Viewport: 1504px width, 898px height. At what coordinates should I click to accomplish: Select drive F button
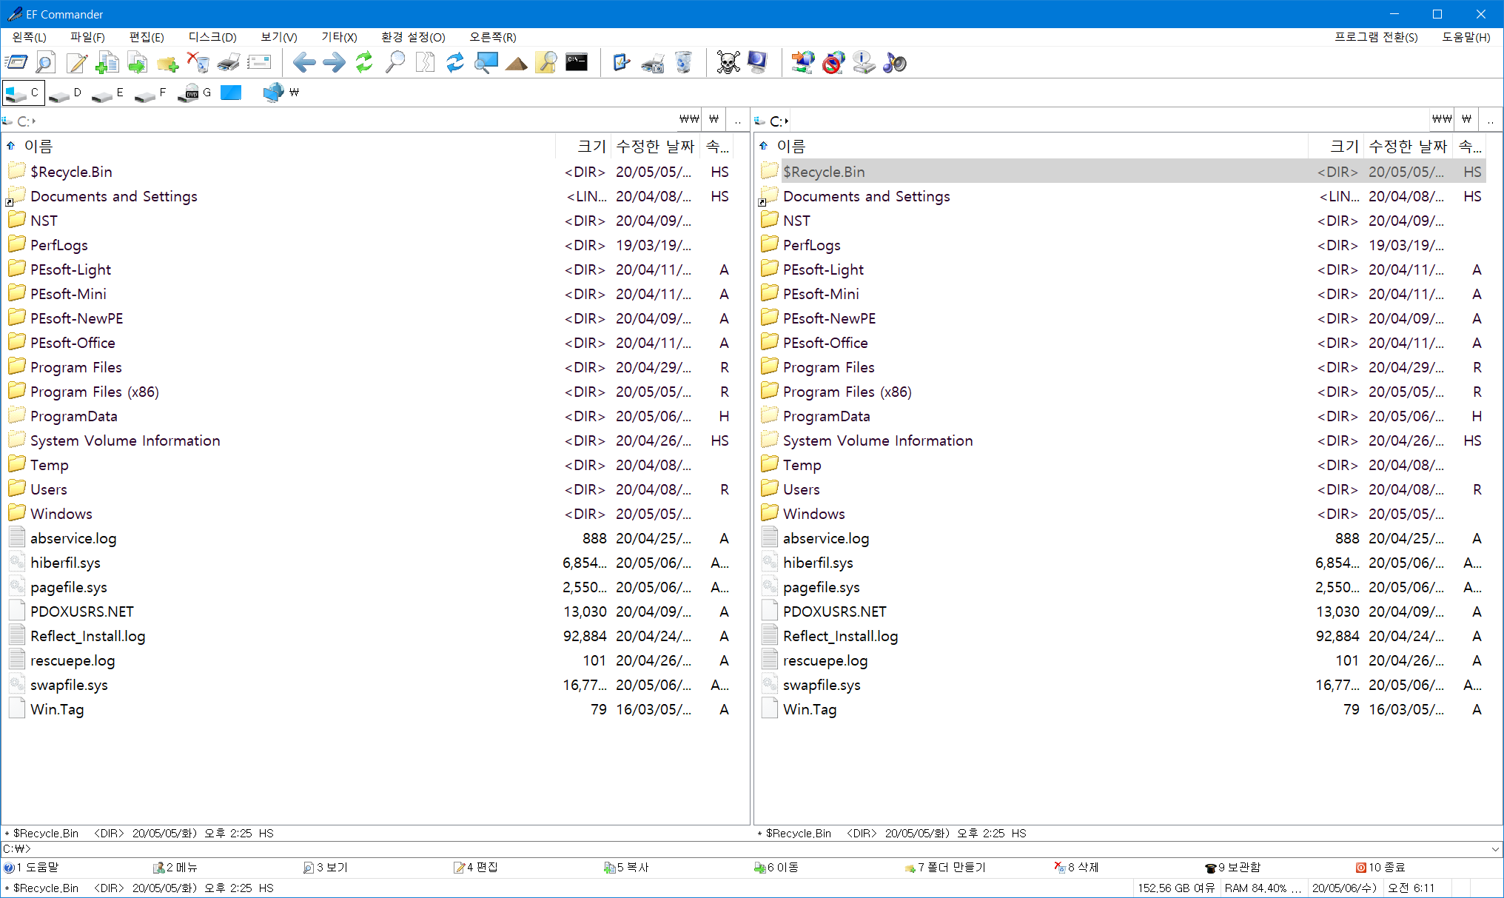tap(152, 93)
